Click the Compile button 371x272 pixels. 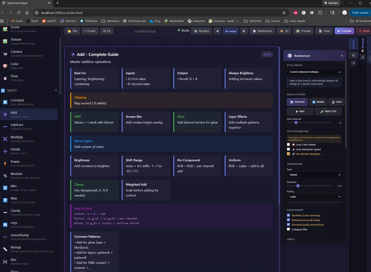(344, 31)
